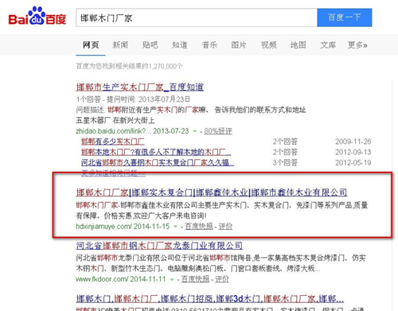Viewport: 398px width, 311px height.
Task: Expand the dropdown arrow after hdxinjiamuye.com date
Action: point(175,227)
